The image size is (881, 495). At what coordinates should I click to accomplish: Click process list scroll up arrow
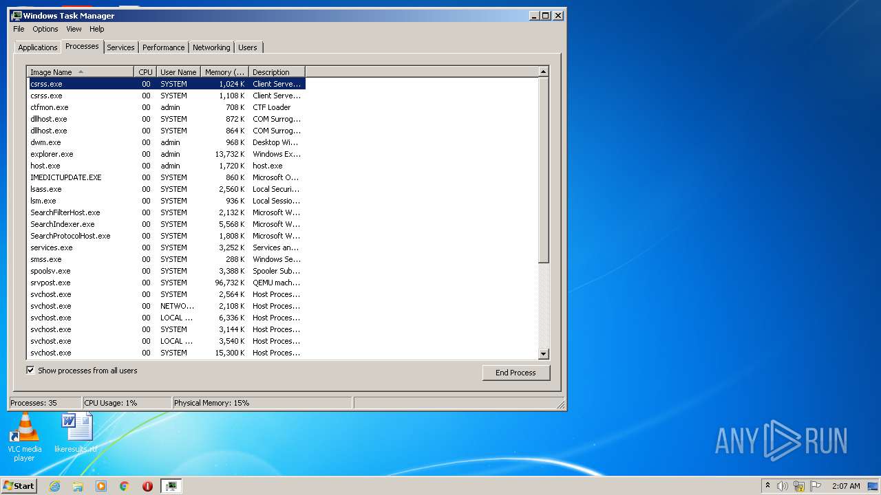(543, 72)
